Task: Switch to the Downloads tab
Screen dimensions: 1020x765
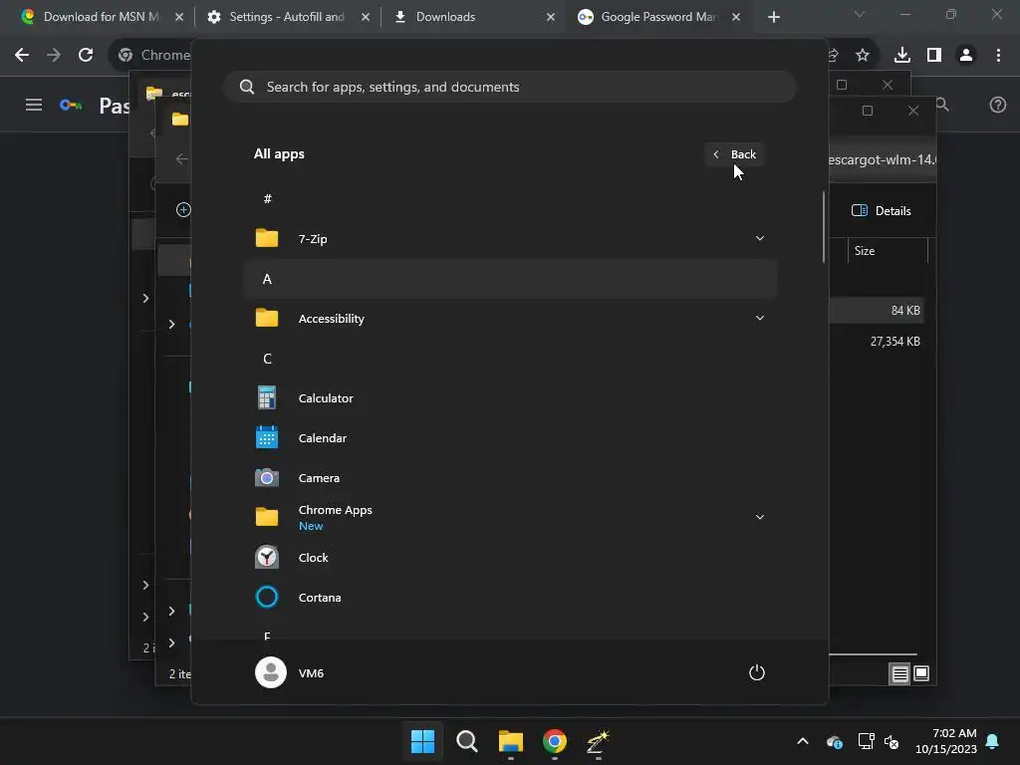Action: [473, 17]
